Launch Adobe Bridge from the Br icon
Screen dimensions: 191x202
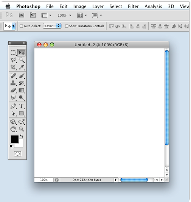(22, 15)
